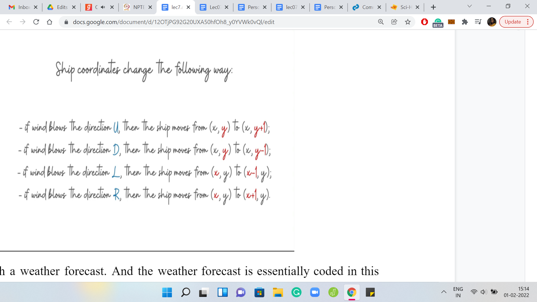This screenshot has width=537, height=302.
Task: Click the media control playlist icon
Action: point(478,22)
